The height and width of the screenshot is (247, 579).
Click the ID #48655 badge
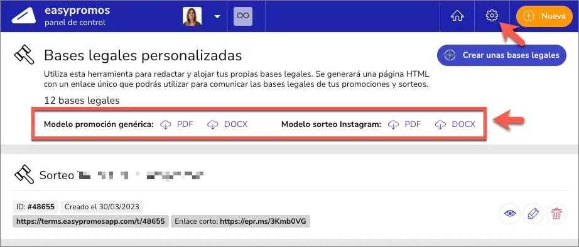pos(35,207)
